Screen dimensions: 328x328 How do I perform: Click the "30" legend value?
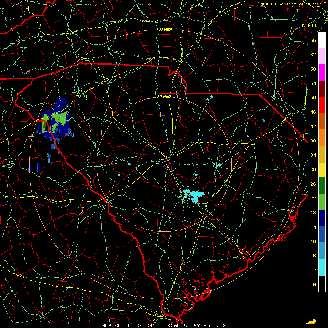(313, 169)
